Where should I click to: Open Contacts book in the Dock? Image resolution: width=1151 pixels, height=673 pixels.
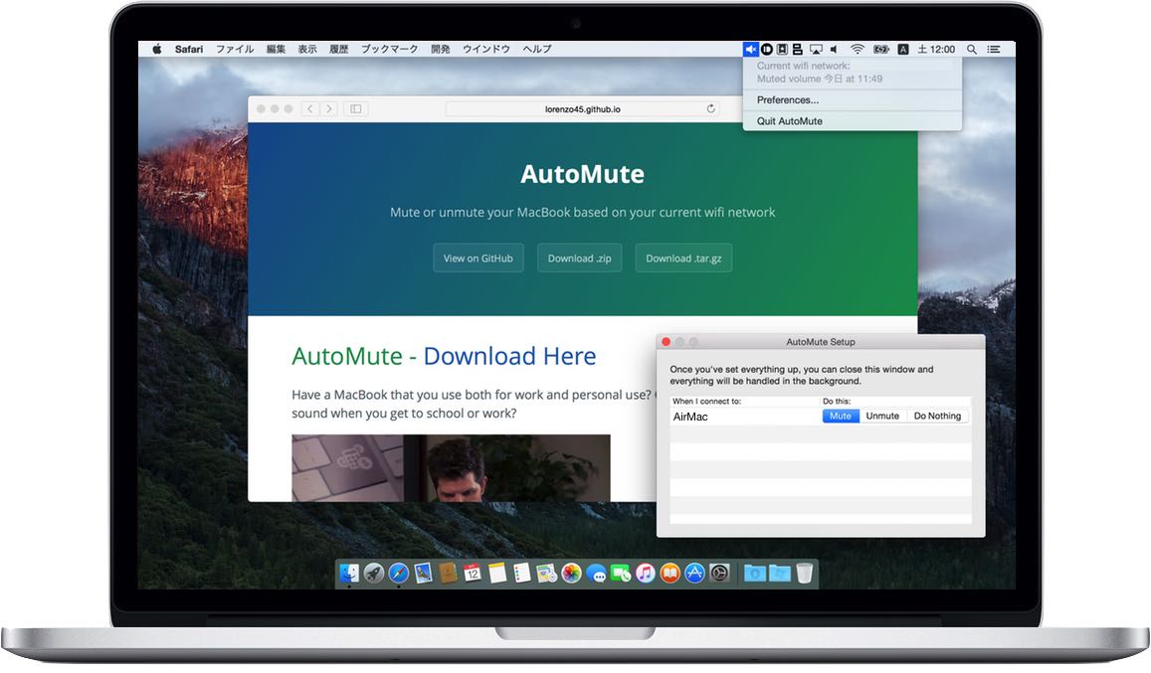(448, 574)
